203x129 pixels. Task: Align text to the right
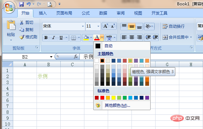coord(139,37)
